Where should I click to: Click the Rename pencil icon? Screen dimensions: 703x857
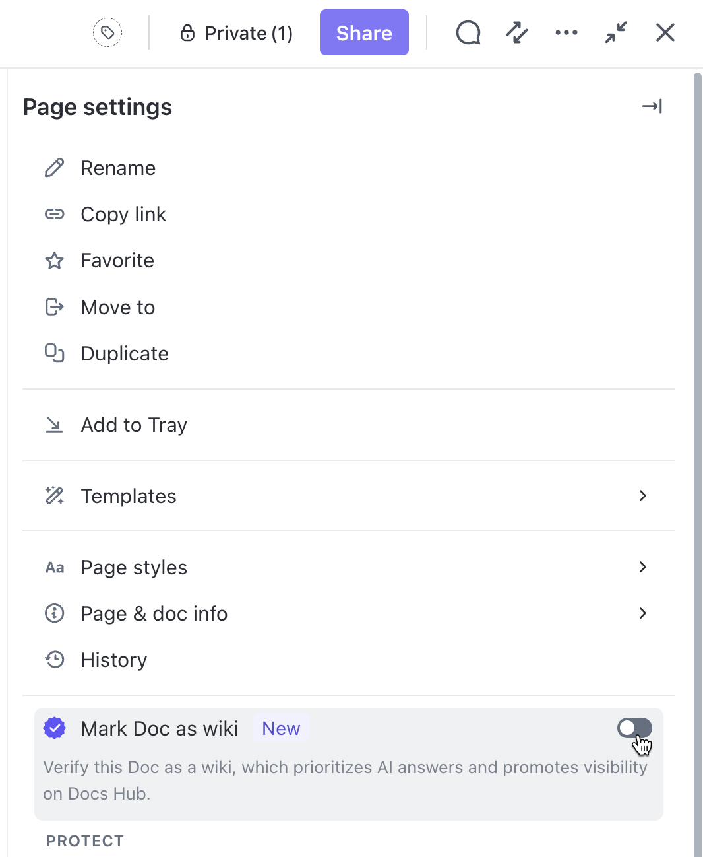click(54, 168)
